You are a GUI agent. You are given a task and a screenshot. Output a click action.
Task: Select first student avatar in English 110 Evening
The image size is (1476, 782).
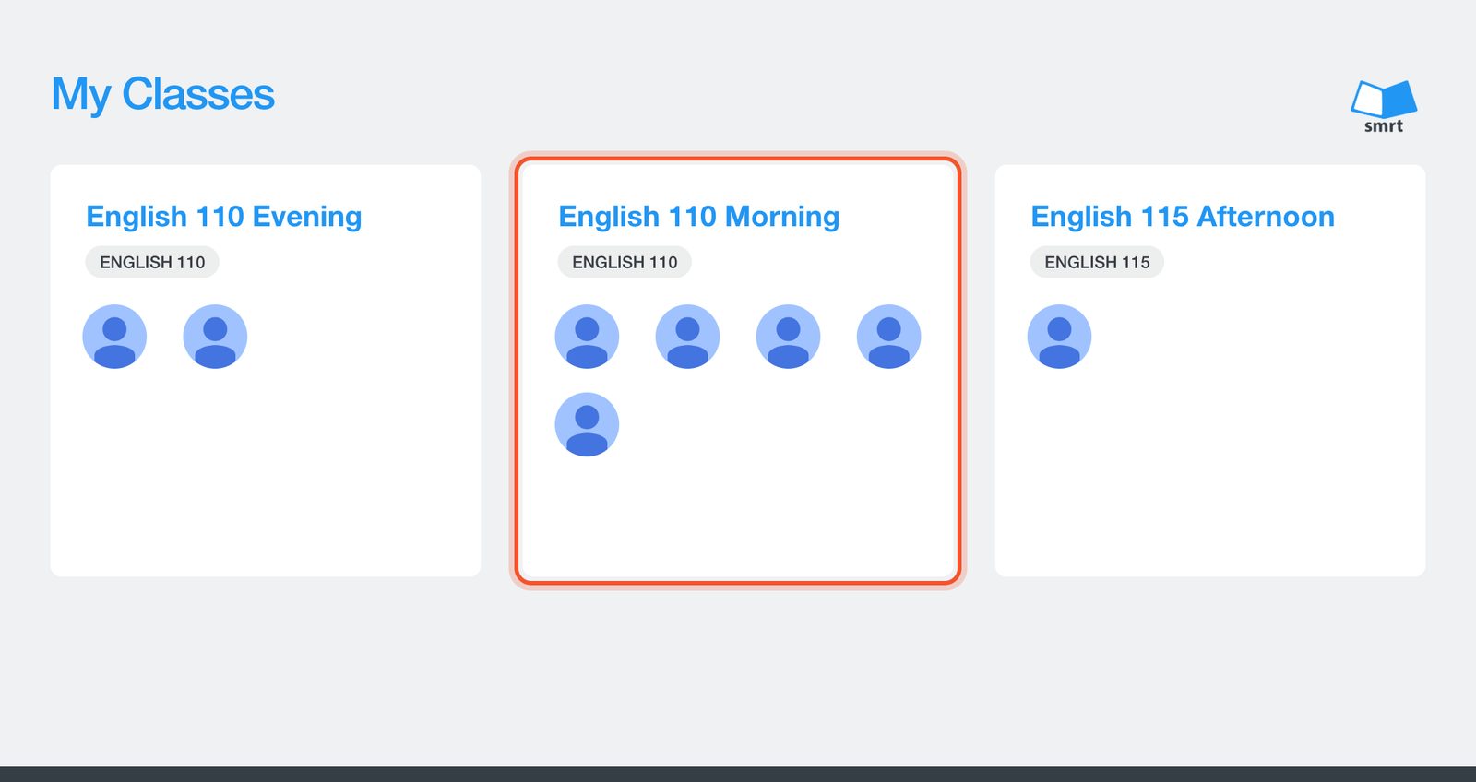114,337
